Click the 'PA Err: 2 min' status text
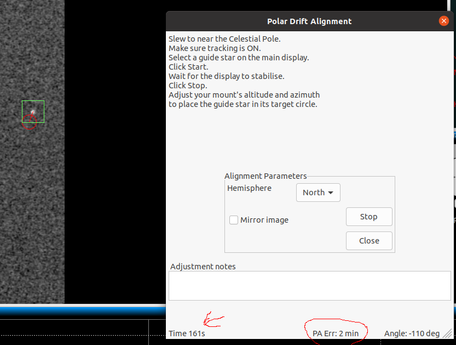This screenshot has height=345, width=456. point(336,333)
